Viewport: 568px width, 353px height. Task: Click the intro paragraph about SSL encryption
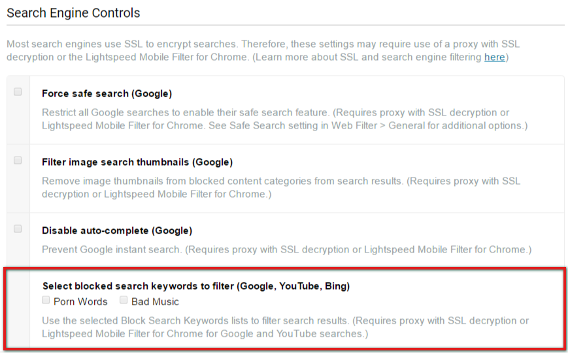[263, 51]
